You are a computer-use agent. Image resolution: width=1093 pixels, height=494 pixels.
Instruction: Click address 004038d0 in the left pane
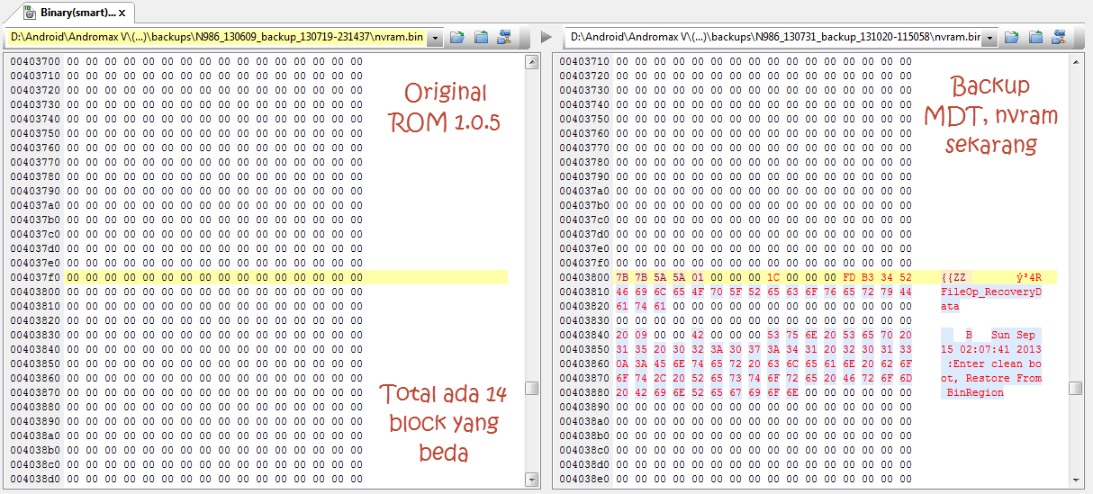[35, 479]
